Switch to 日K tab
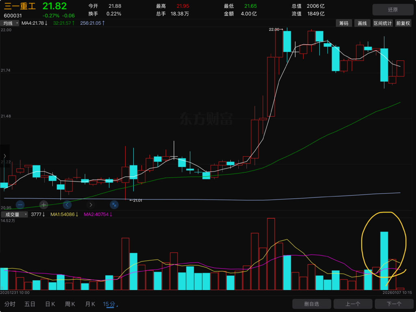Viewport: 416px width, 312px height. [x=50, y=304]
